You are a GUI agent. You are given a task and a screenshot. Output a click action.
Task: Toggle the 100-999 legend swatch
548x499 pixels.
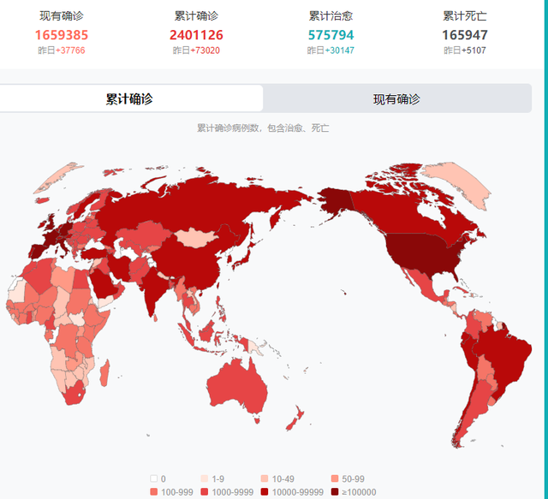click(153, 492)
